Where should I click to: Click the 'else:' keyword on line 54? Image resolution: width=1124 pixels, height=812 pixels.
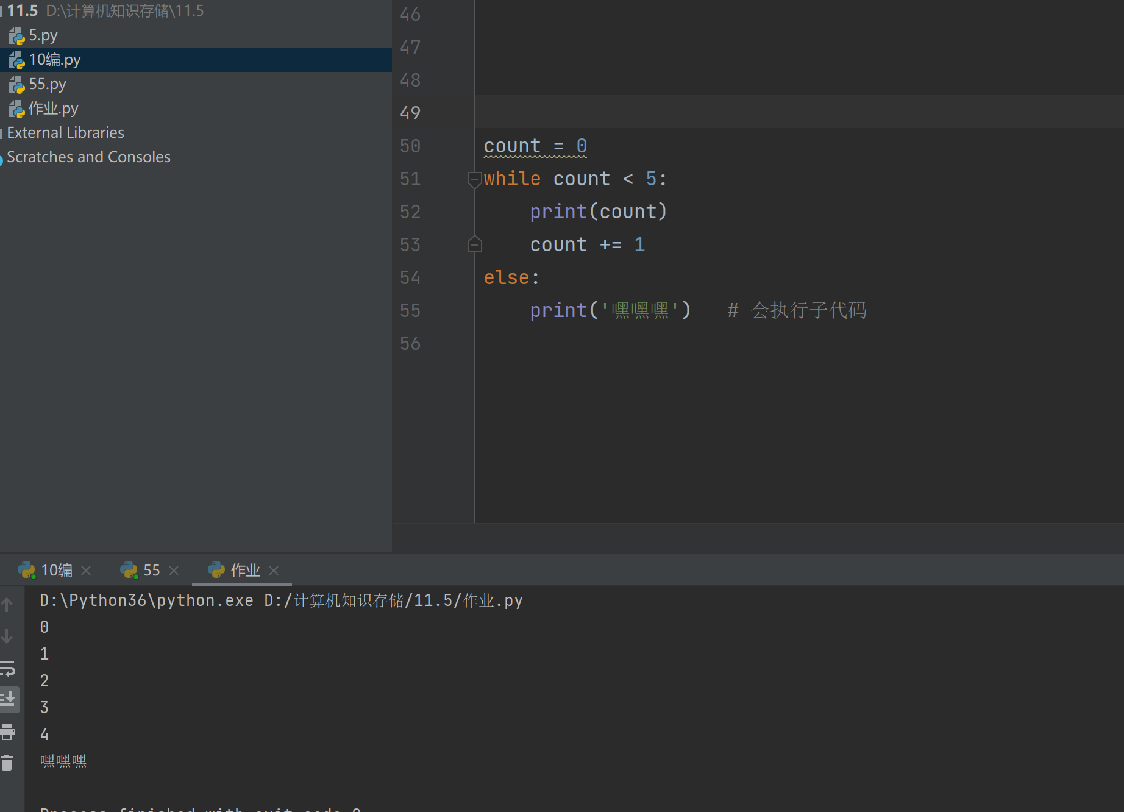pyautogui.click(x=511, y=278)
